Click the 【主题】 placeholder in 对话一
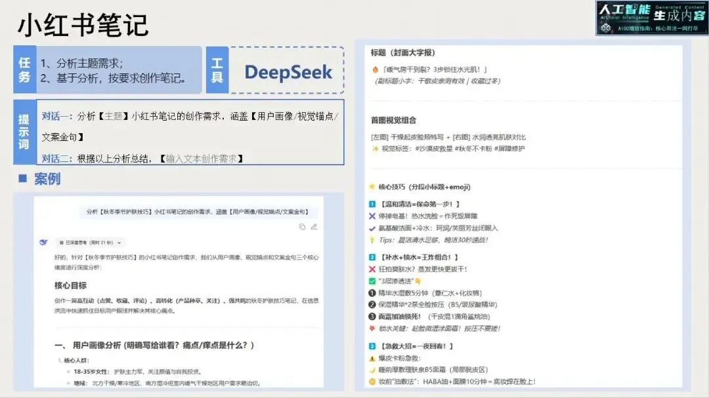Image resolution: width=709 pixels, height=398 pixels. pos(113,116)
